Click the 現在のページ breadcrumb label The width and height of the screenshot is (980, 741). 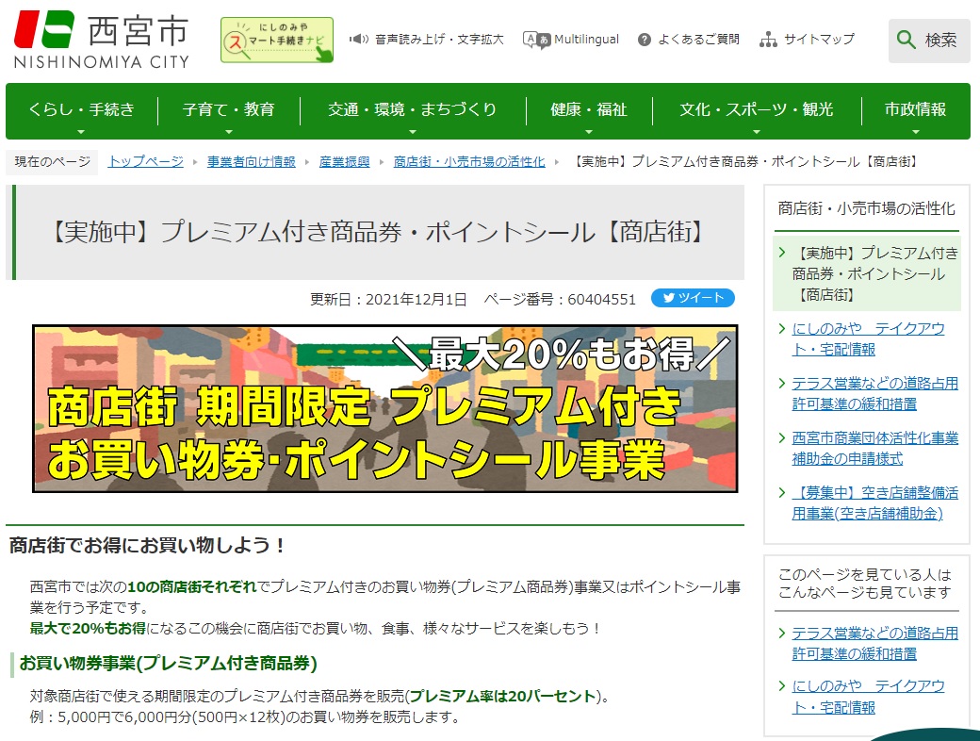click(53, 162)
